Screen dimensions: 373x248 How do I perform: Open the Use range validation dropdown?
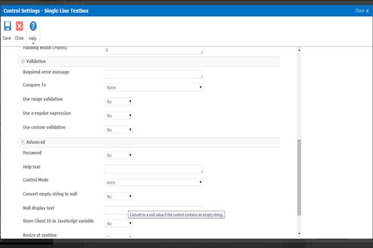click(119, 101)
